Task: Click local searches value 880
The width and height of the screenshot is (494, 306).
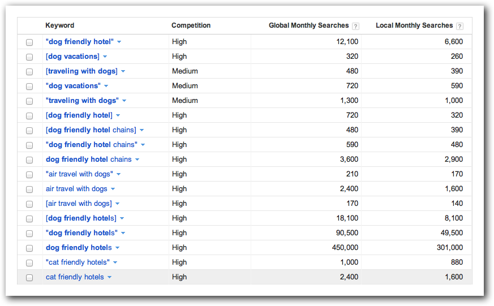Action: (x=457, y=262)
